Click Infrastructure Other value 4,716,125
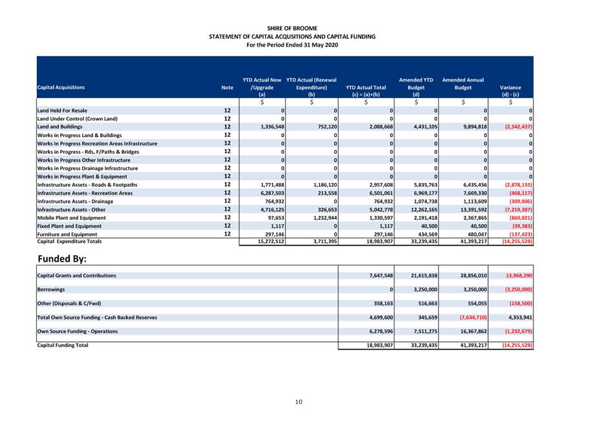 272,209
